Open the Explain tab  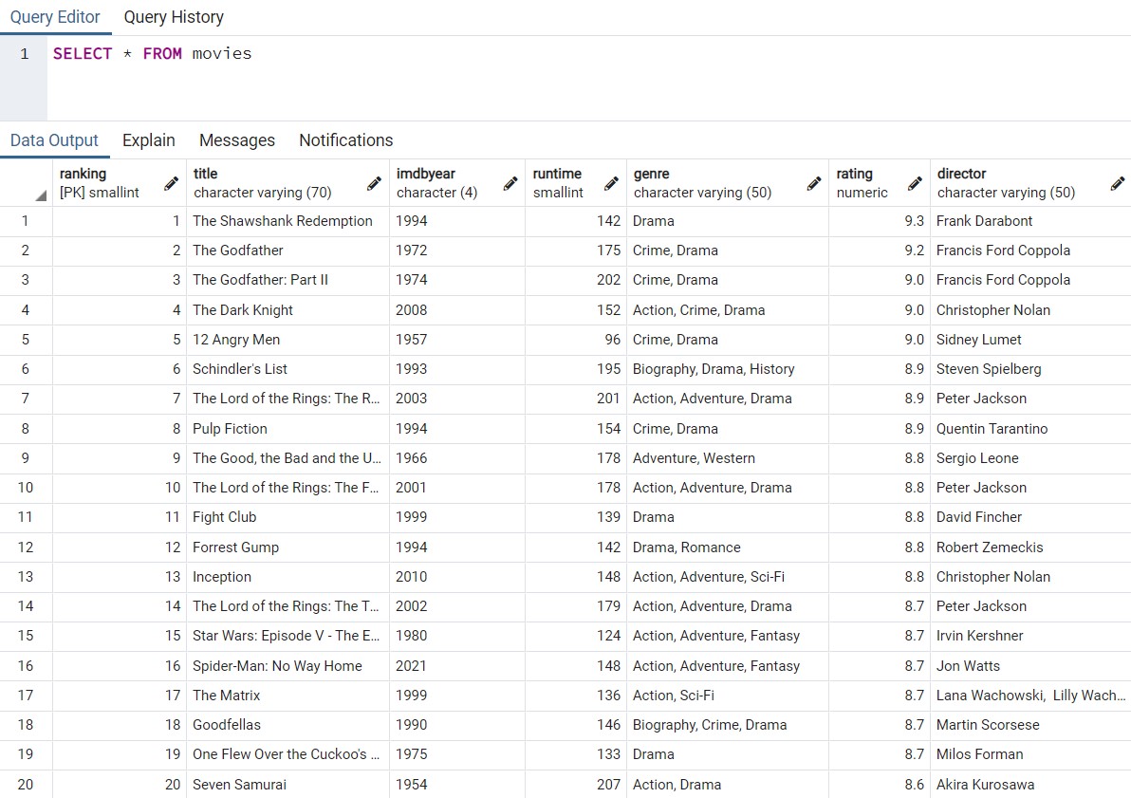pos(148,139)
